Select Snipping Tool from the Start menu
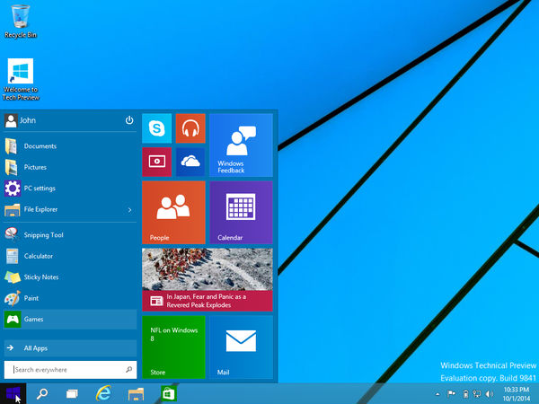The width and height of the screenshot is (539, 404). click(x=43, y=235)
